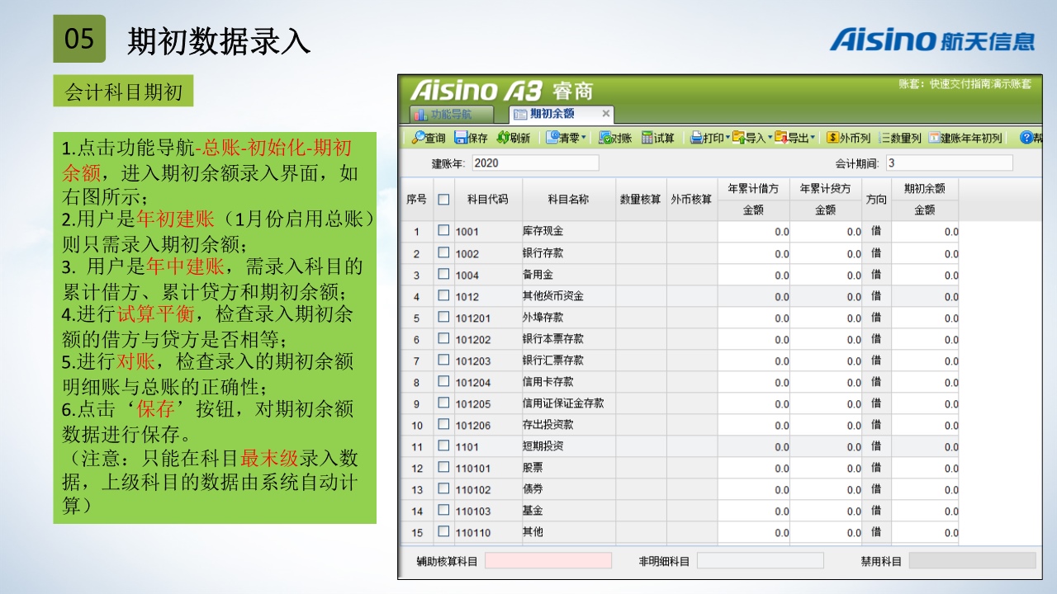Viewport: 1057px width, 594px height.
Task: Click the 保存 (Save) floppy disk icon
Action: pyautogui.click(x=461, y=138)
